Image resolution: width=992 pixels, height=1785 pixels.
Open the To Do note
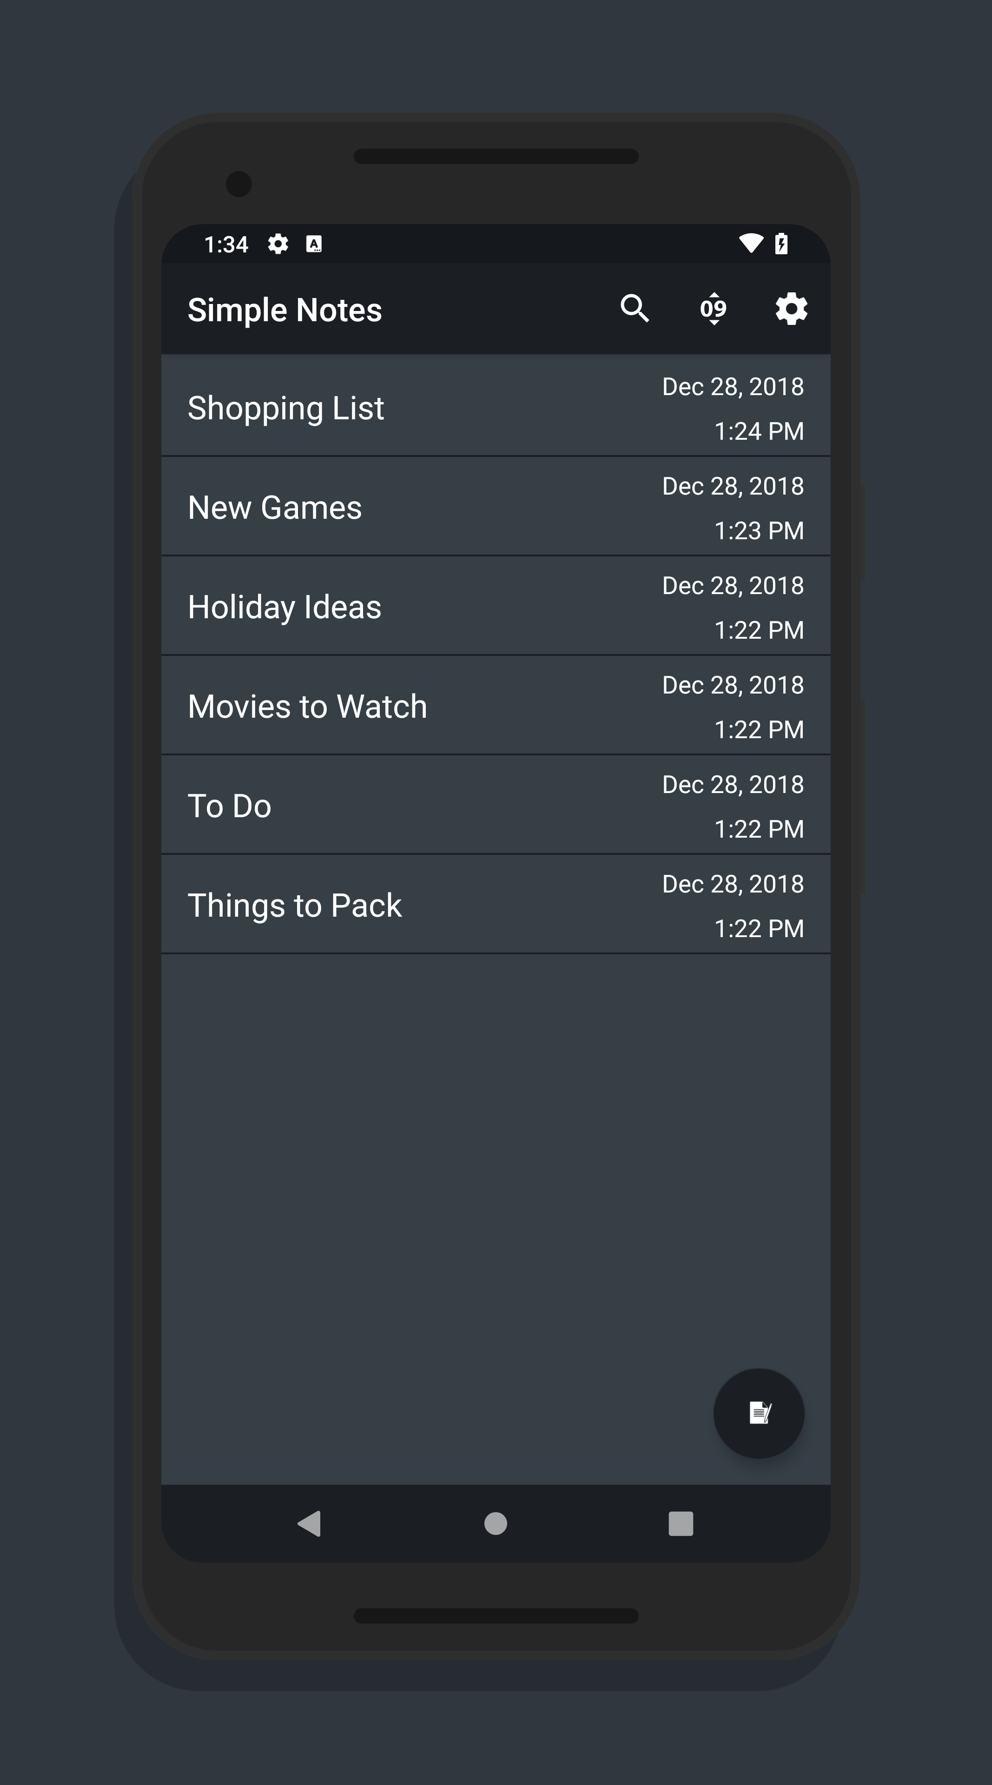tap(229, 806)
